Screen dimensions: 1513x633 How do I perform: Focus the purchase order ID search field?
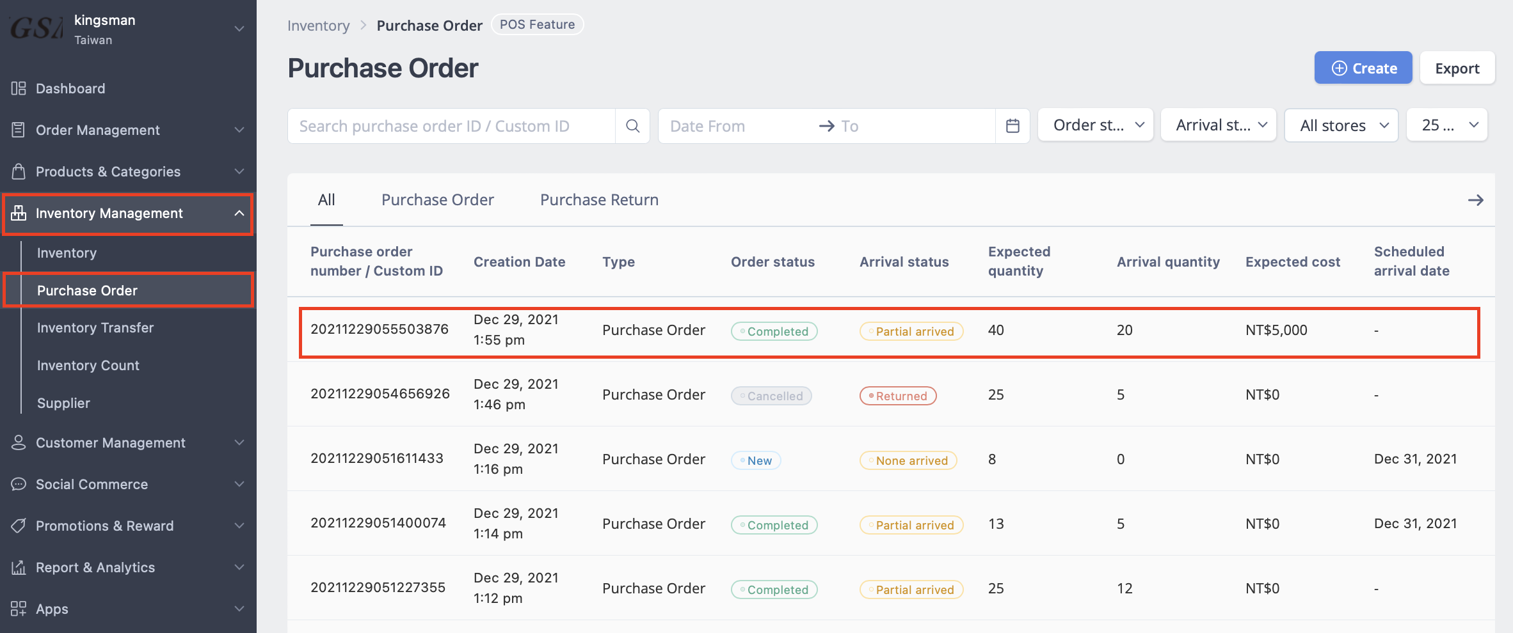pyautogui.click(x=452, y=126)
